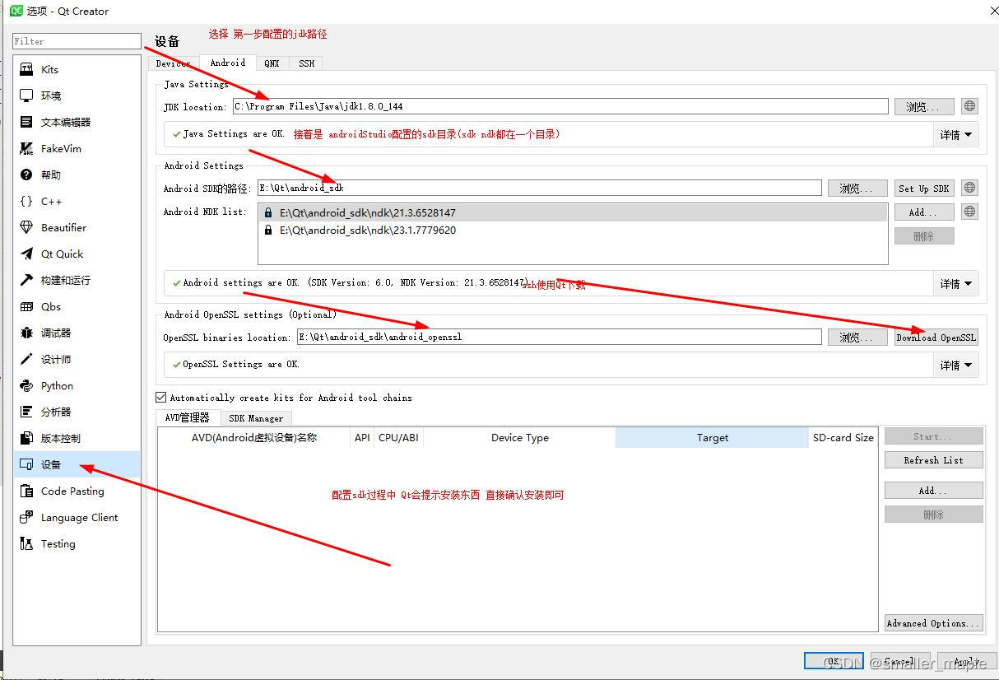Open the 调试器 bug icon
This screenshot has height=680, width=999.
click(26, 333)
